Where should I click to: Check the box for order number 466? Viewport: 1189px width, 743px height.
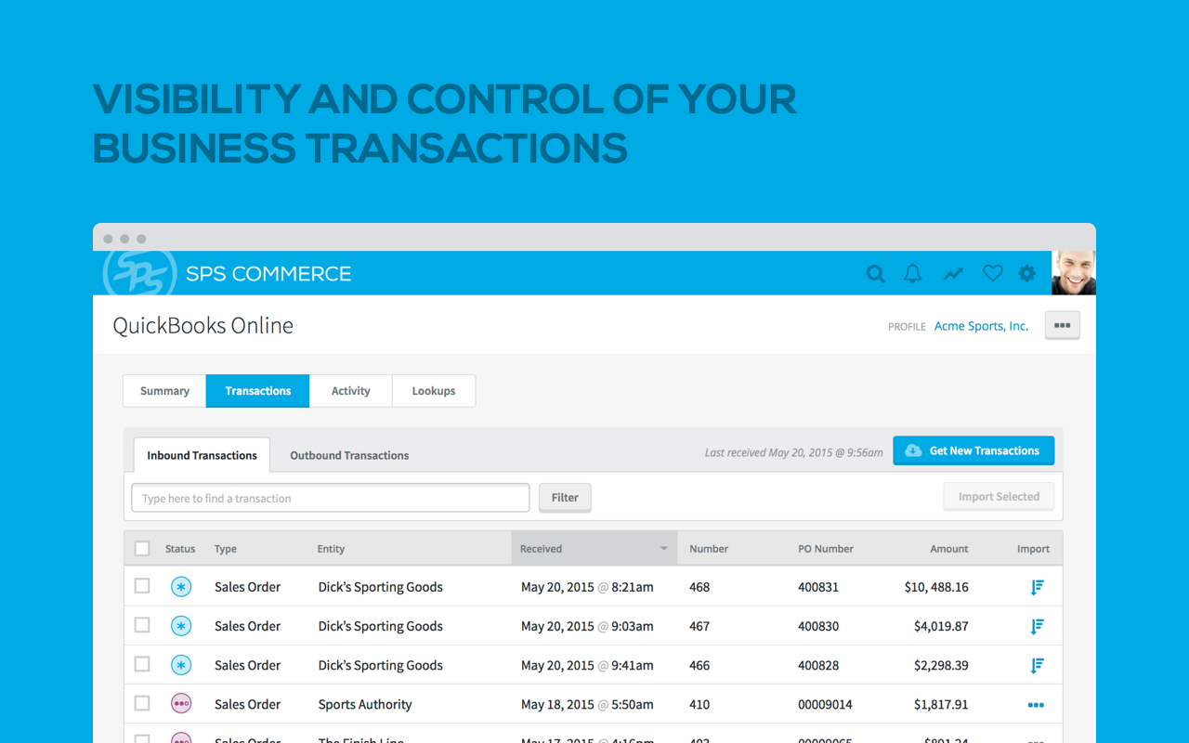[x=142, y=664]
